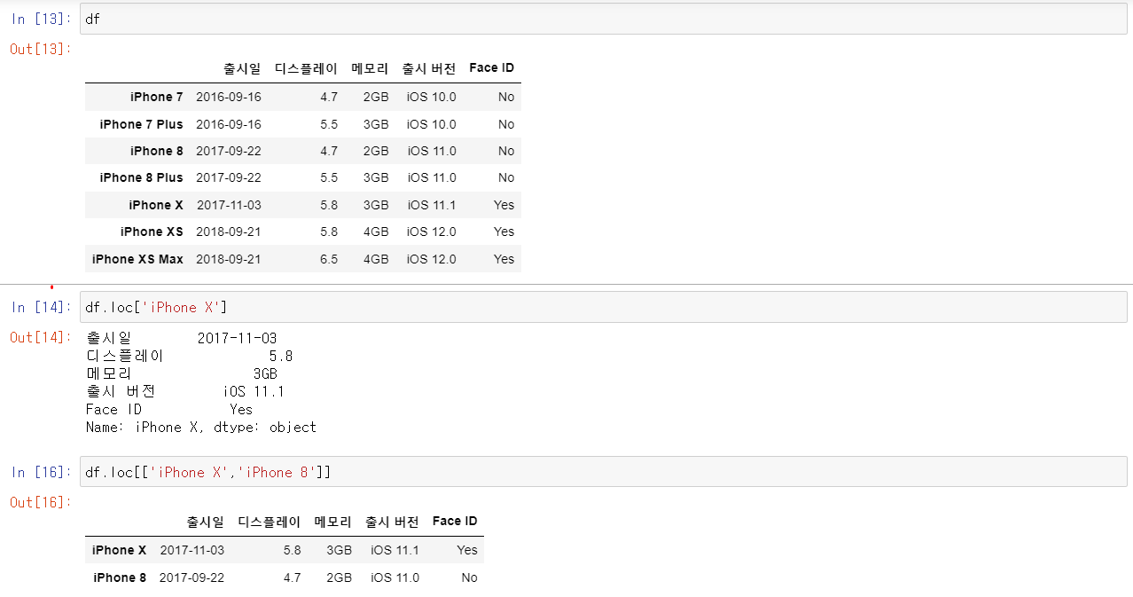Click the 메모리 3GB line in Out[14]
Viewport: 1133px width, 597px height.
coord(182,373)
